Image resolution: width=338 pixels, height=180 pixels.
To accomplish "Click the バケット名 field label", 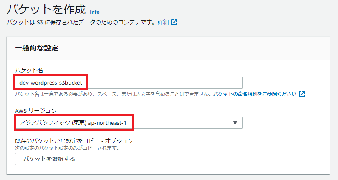I will coord(29,70).
